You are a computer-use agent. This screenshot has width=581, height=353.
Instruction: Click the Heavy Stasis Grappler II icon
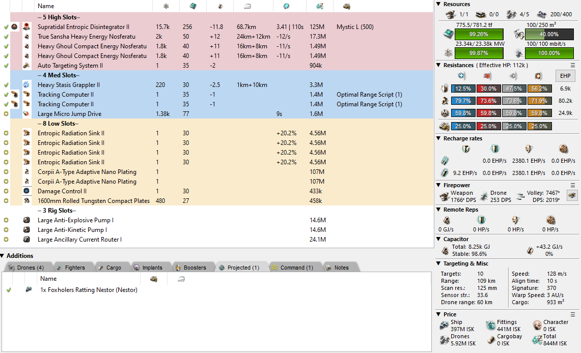click(x=26, y=85)
